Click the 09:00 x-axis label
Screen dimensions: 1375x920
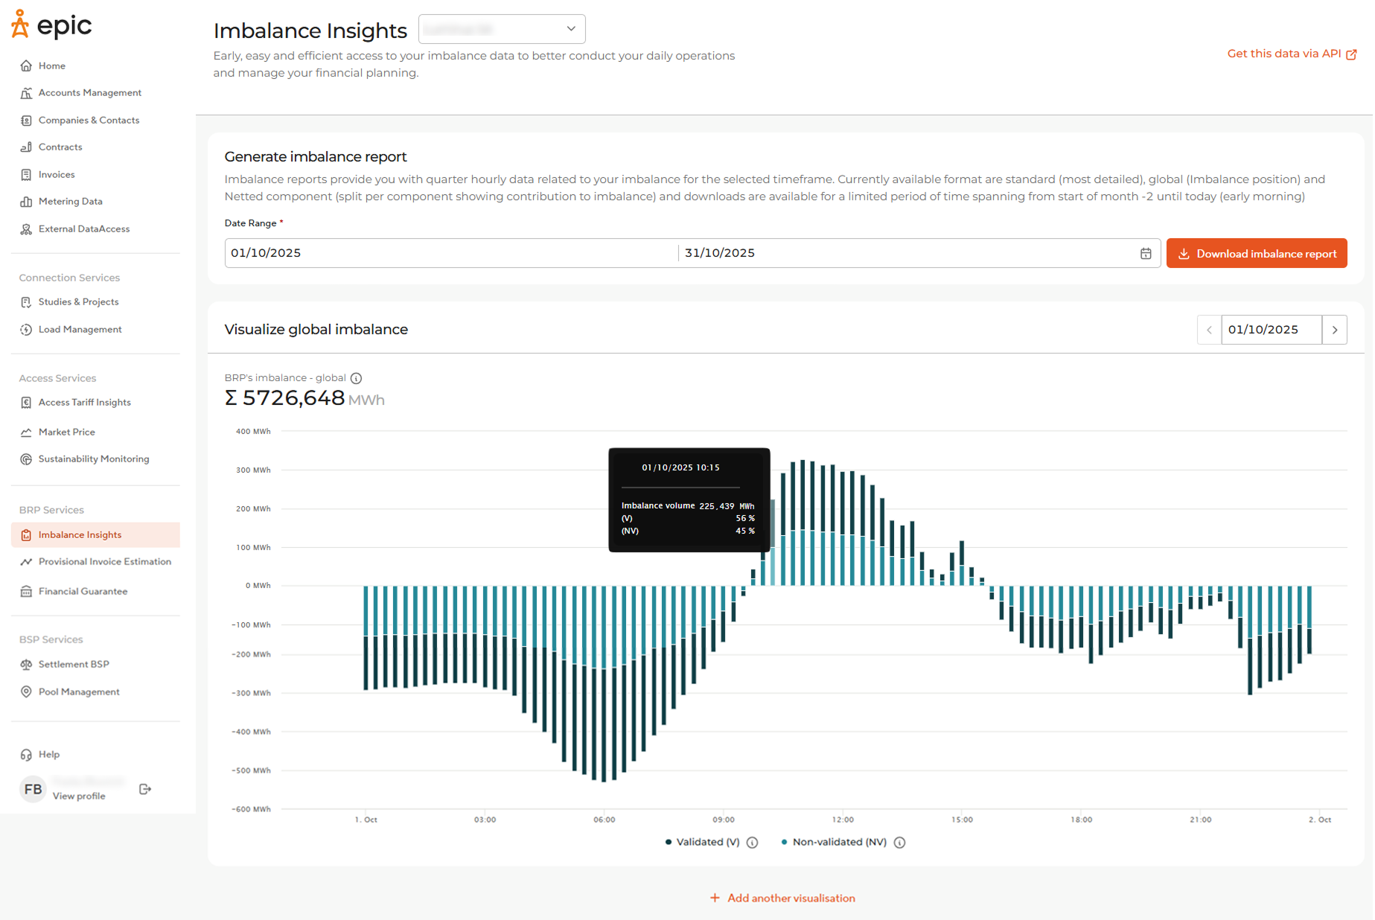(x=724, y=820)
